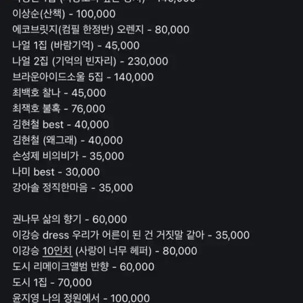Click the 최잭호 불혹 - 76,000 line

59,109
